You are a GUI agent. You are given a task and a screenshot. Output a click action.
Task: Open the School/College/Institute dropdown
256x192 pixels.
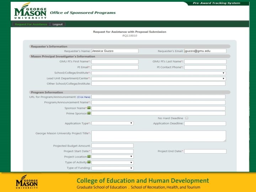click(159, 73)
